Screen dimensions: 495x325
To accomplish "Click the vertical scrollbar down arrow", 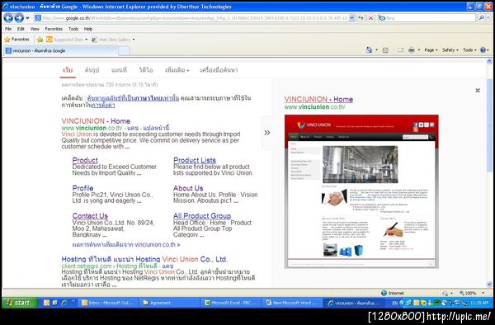I will (489, 284).
